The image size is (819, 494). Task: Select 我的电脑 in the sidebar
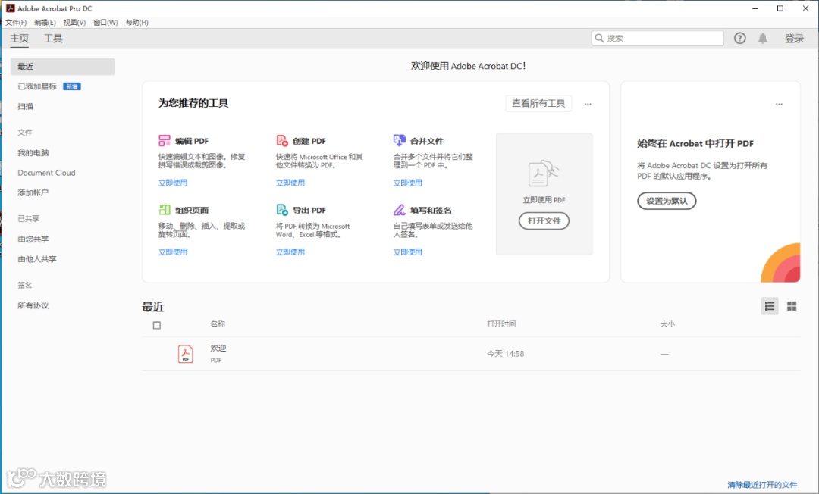point(33,152)
